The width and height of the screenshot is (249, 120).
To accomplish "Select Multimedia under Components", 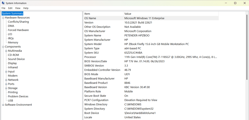I will [x=15, y=51].
